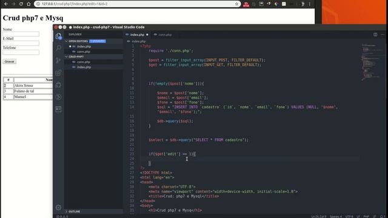388x218 pixels.
Task: Focus the E-Mail input field in browser
Action: point(21,43)
